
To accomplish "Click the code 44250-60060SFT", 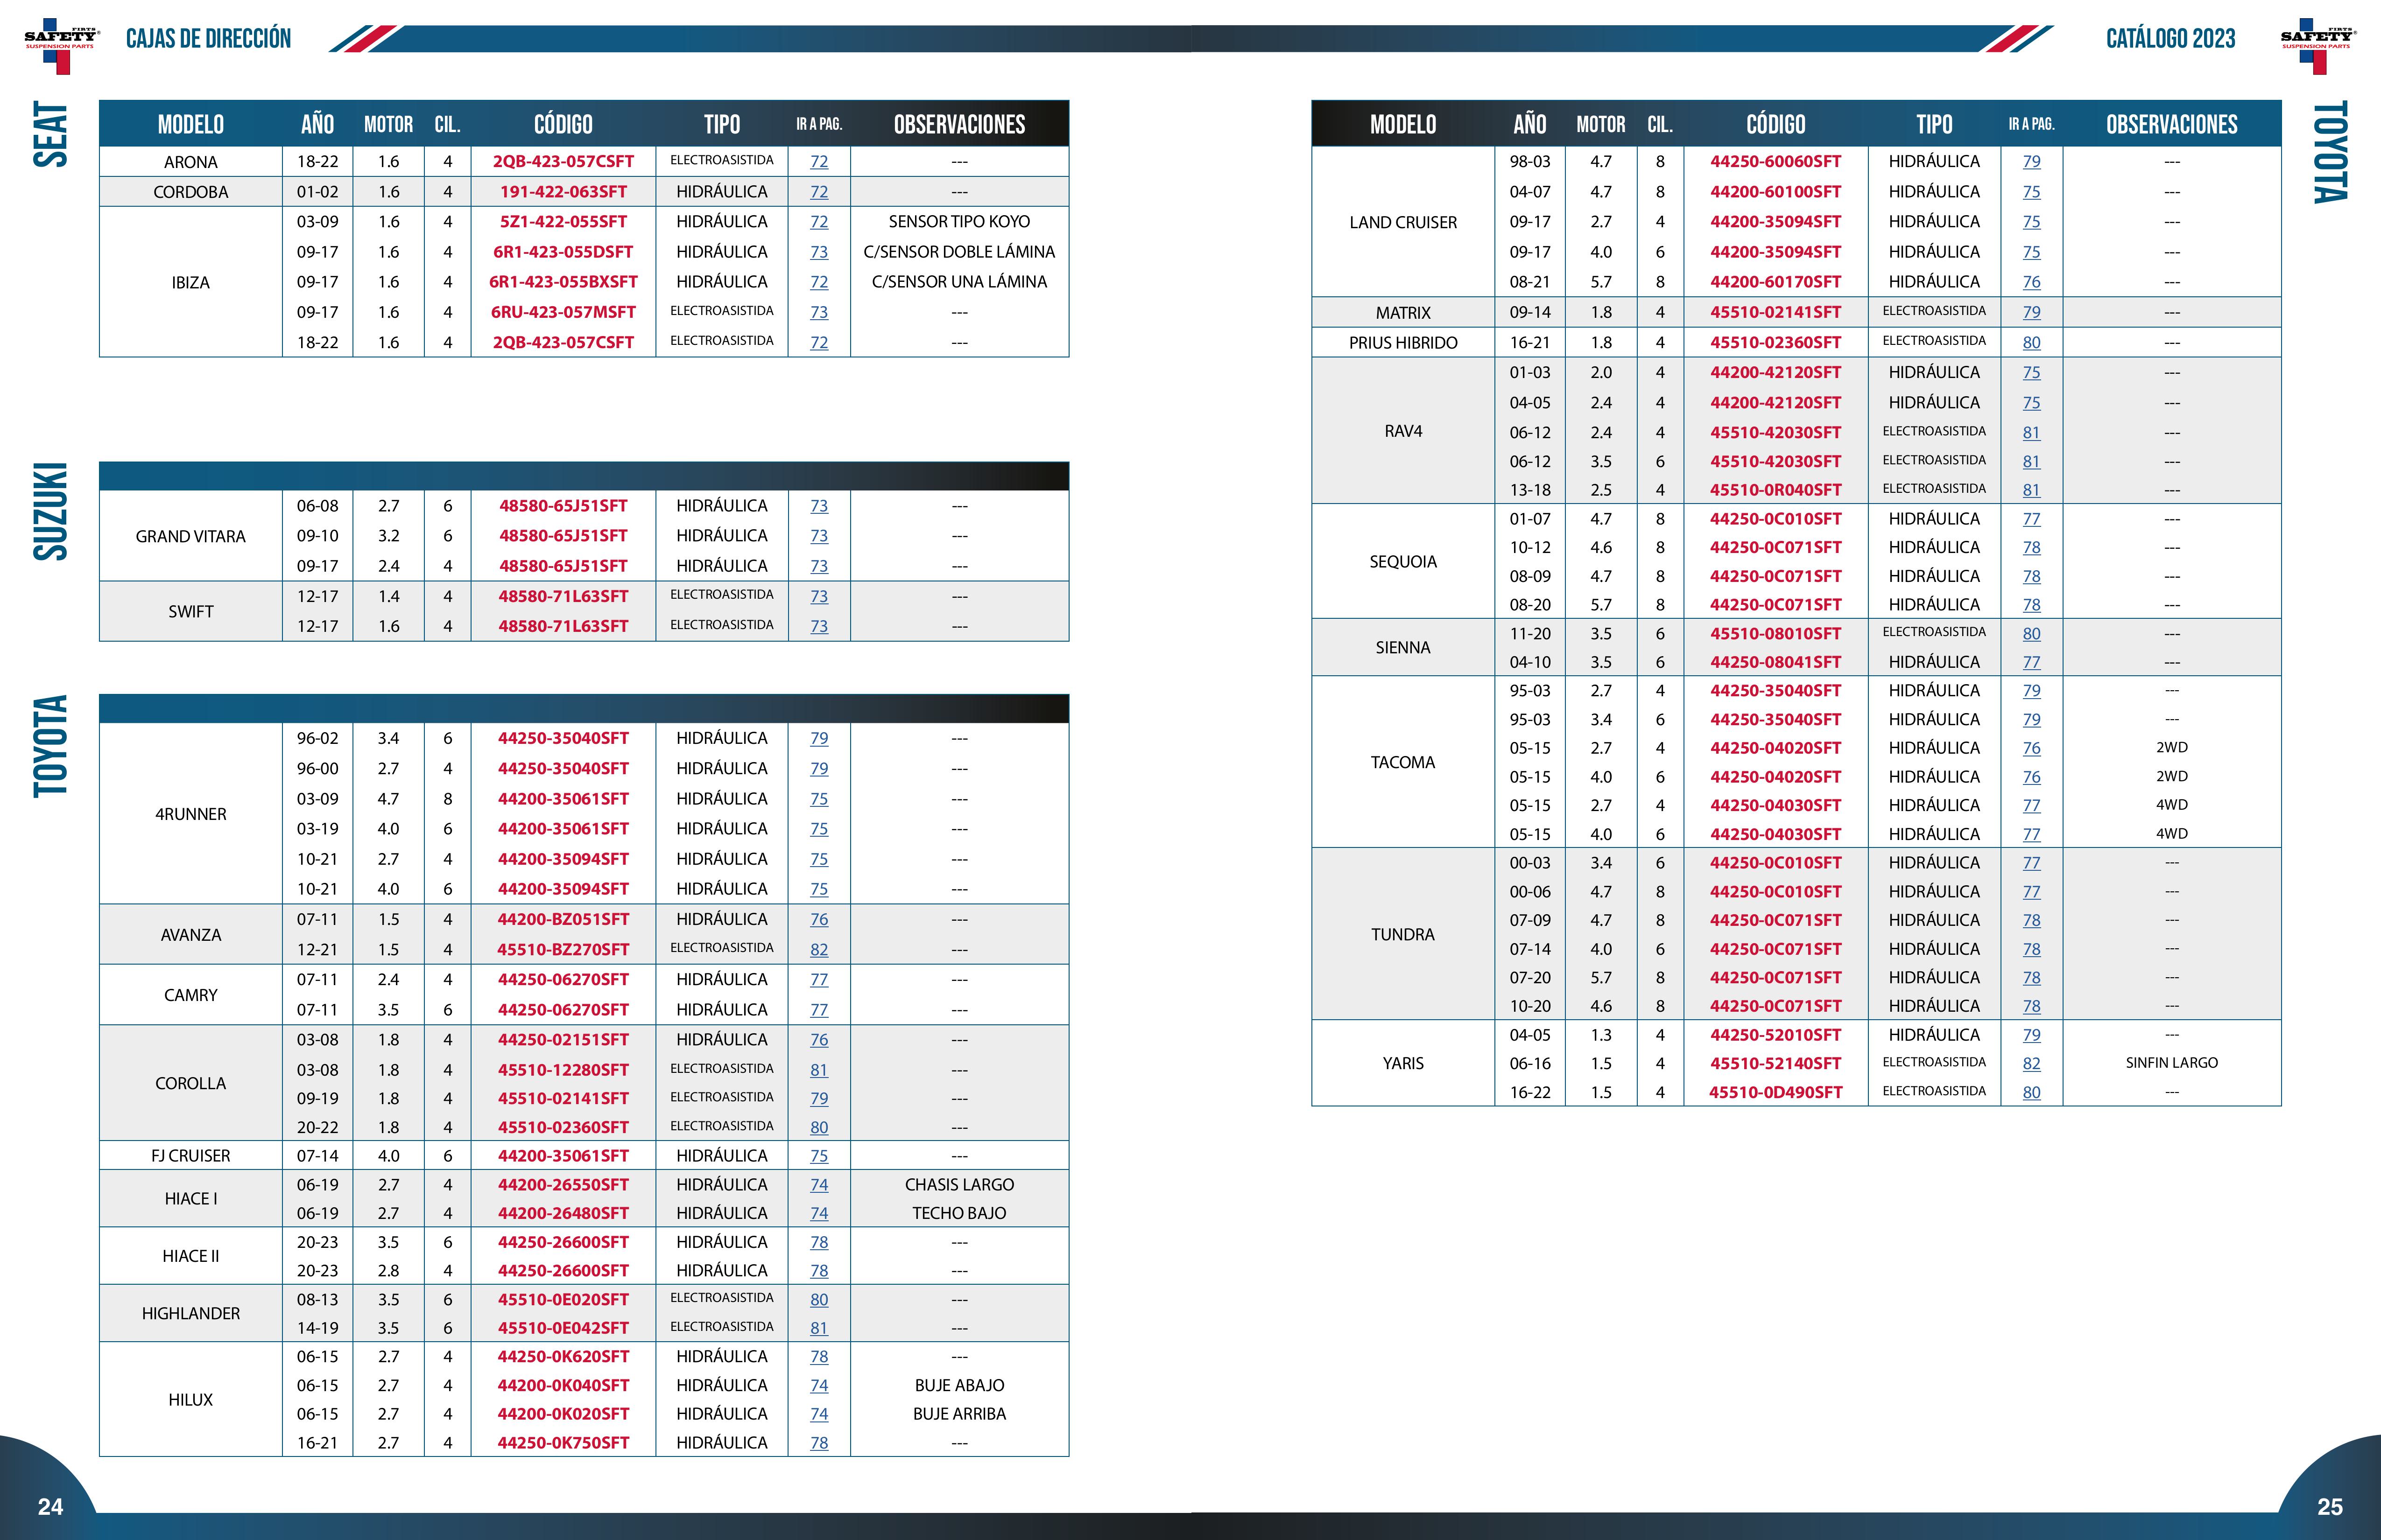I will tap(1776, 161).
